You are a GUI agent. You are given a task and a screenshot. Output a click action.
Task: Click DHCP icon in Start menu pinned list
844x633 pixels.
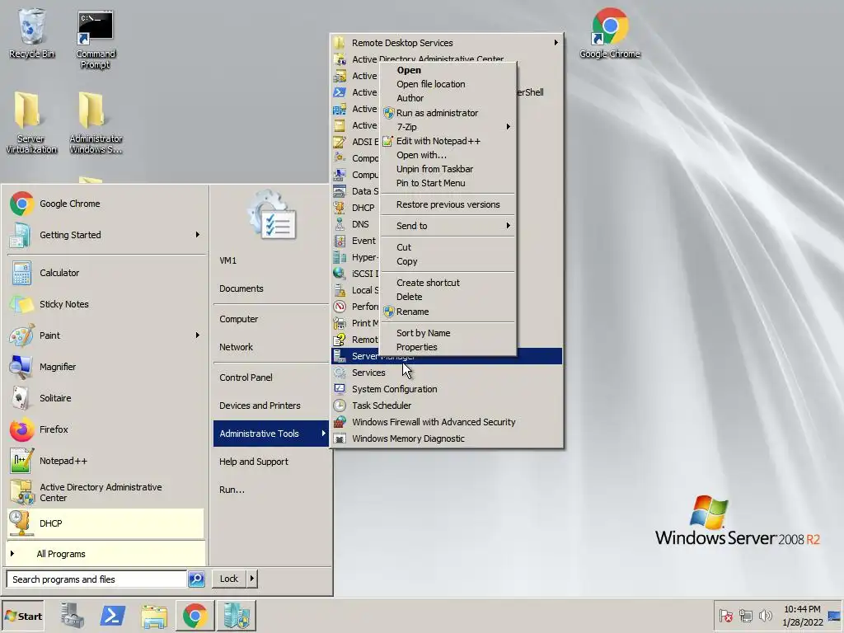(21, 523)
